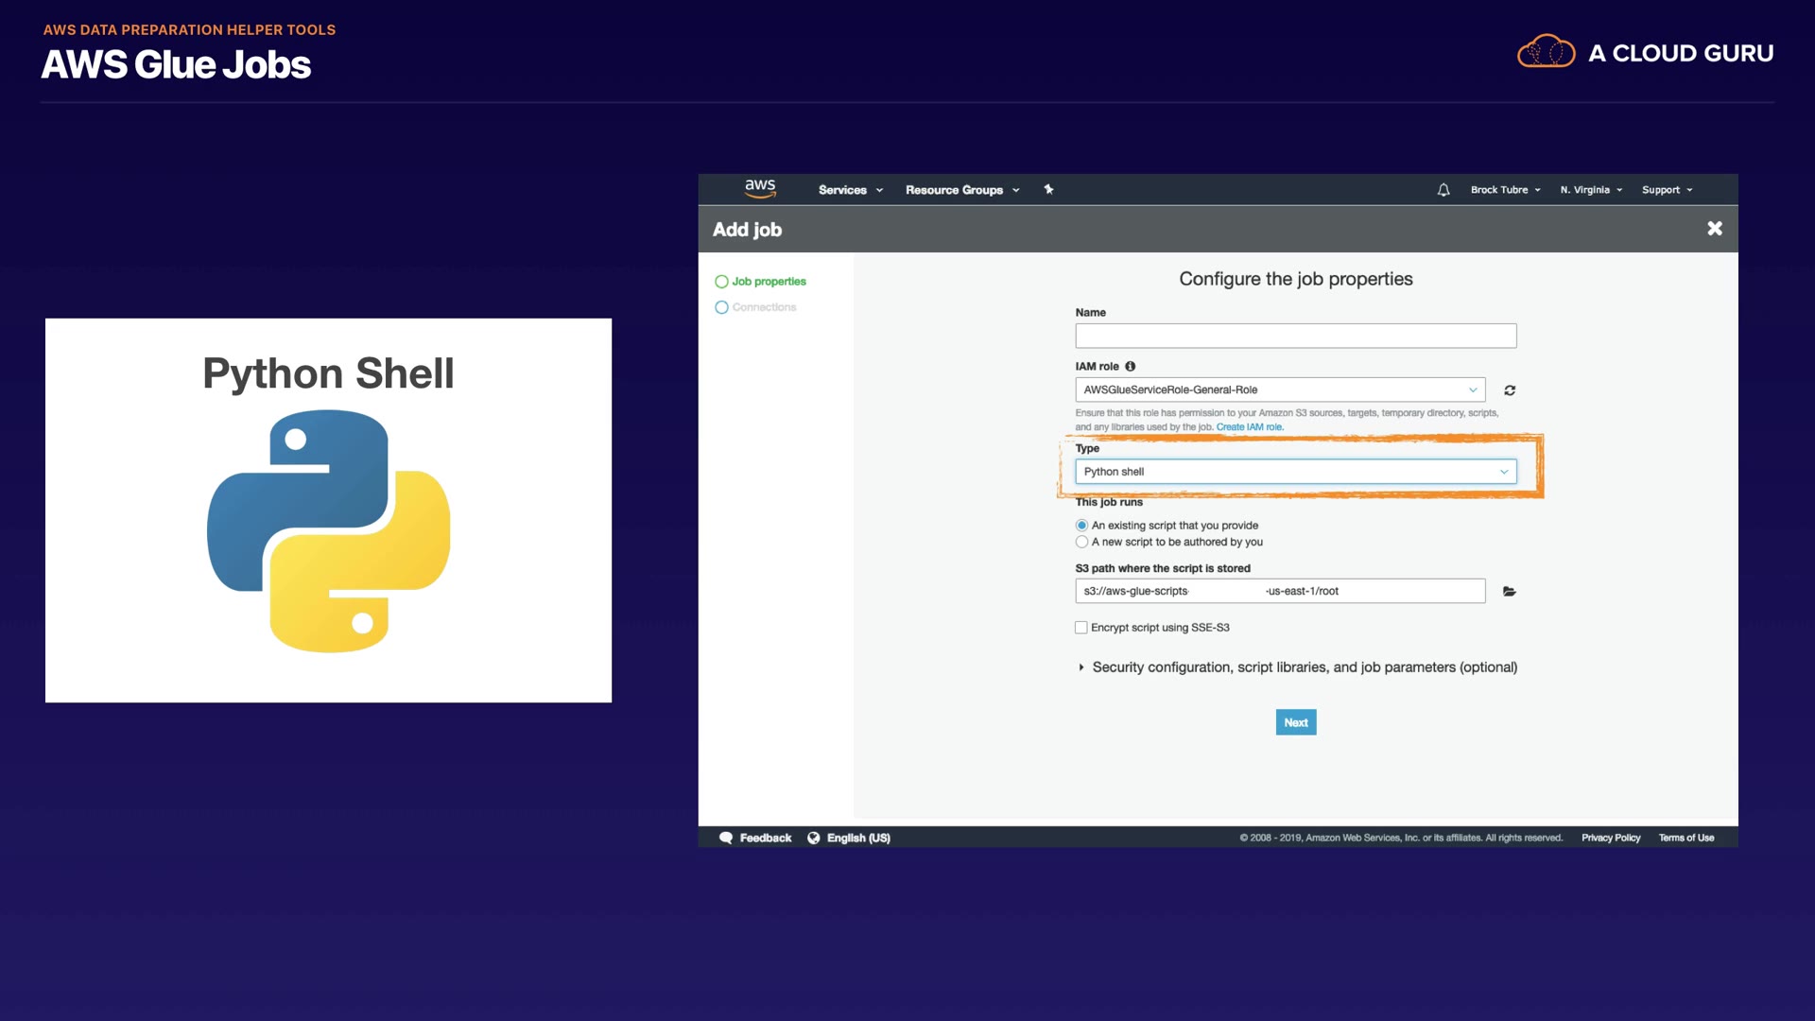Click the globe language icon
Screen dimensions: 1815x1021
(x=814, y=838)
